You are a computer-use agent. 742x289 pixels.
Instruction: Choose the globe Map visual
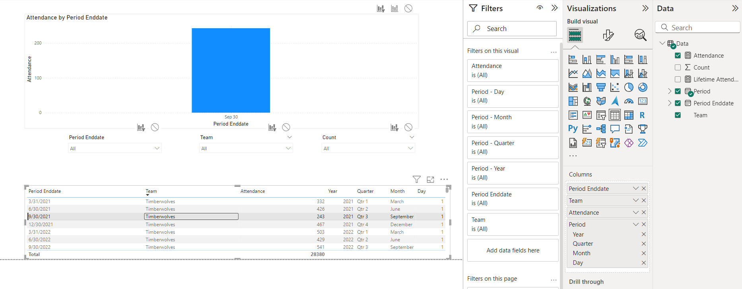pos(587,101)
